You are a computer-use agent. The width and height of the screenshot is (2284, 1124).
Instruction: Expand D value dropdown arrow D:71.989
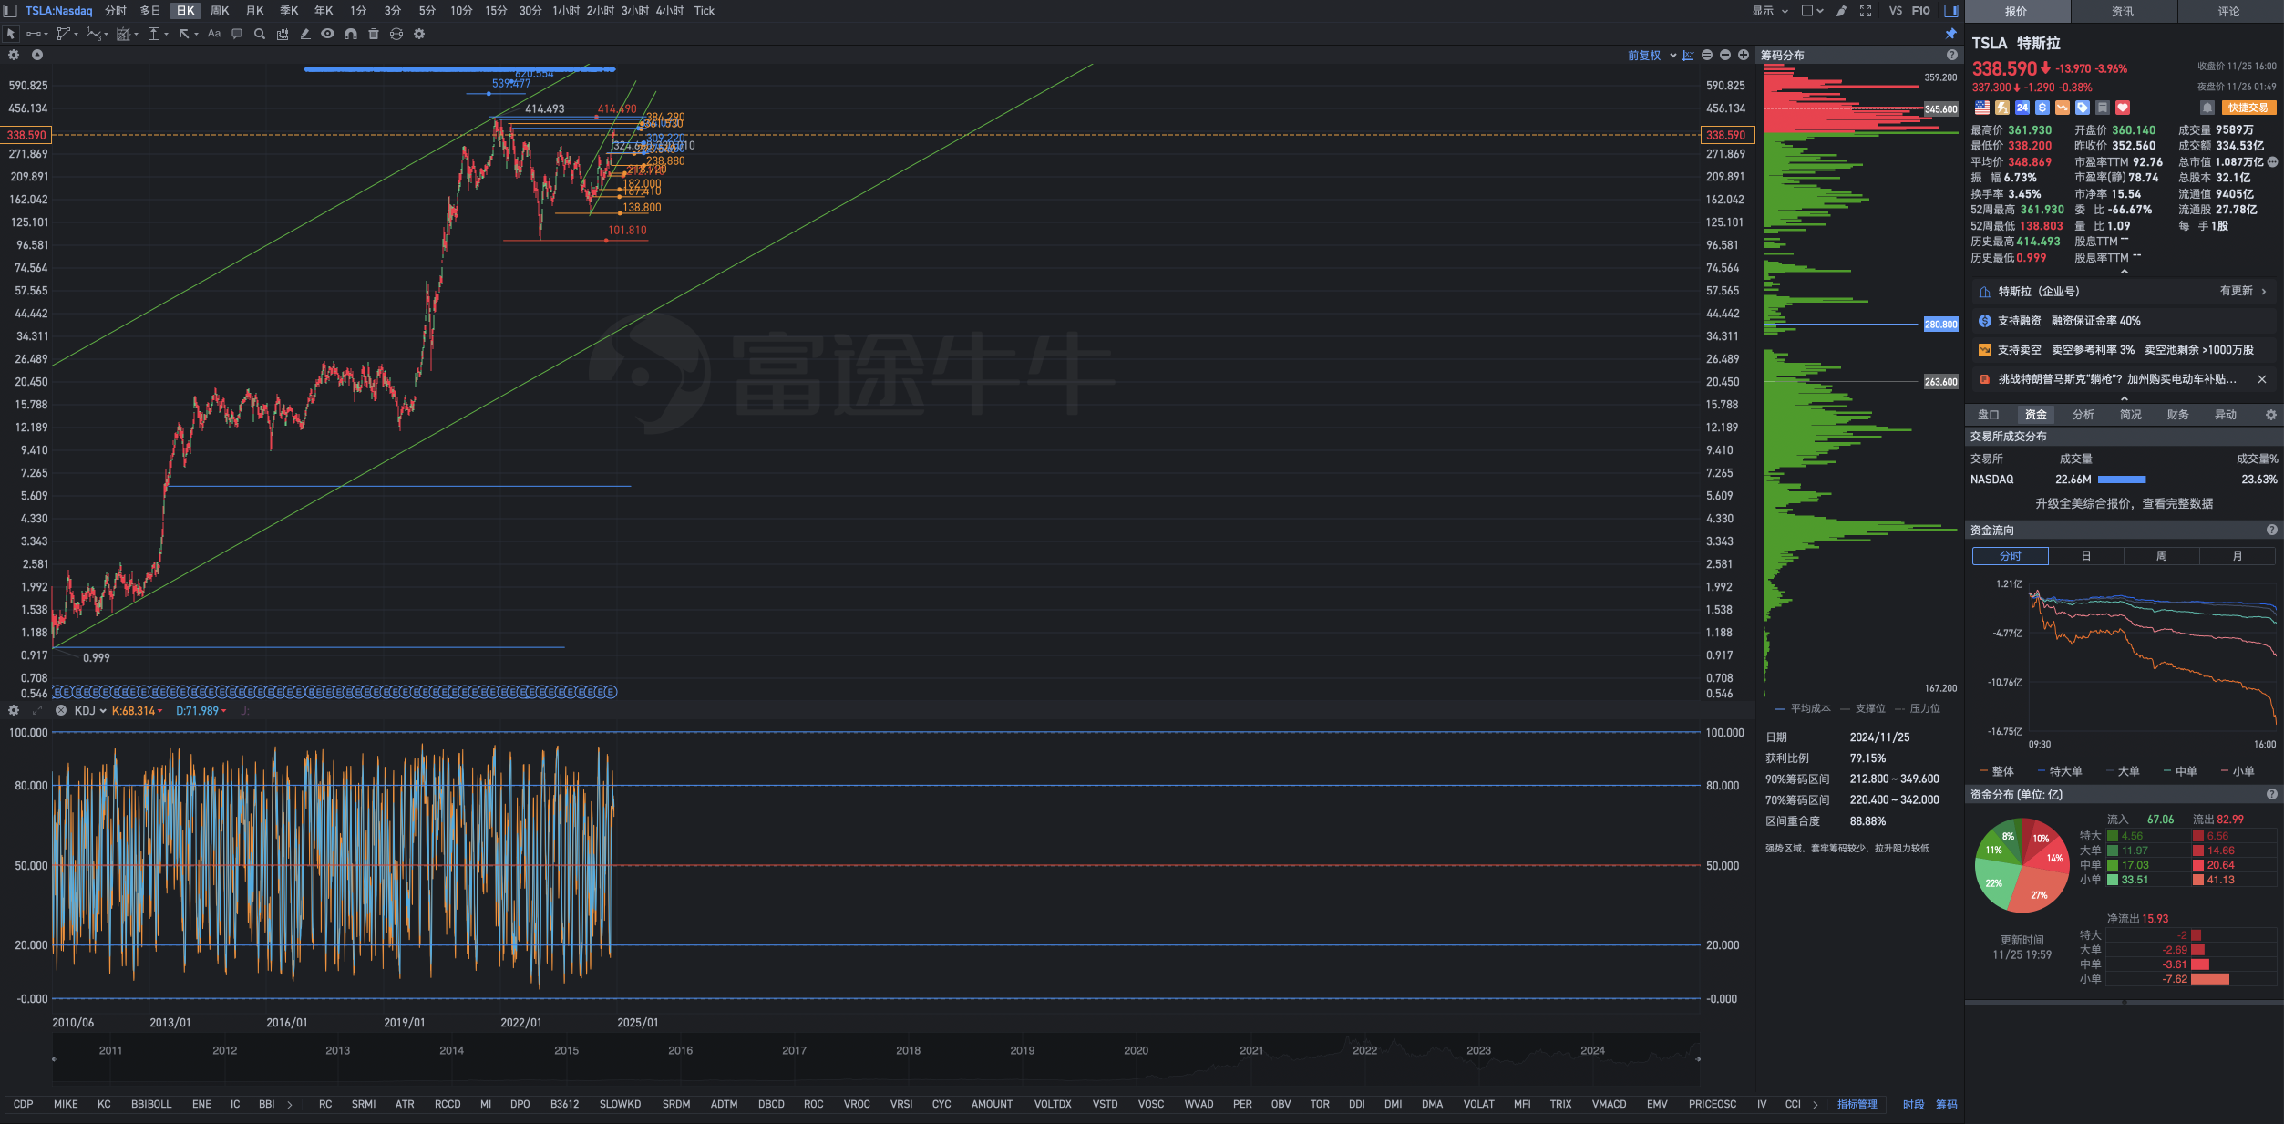click(224, 711)
